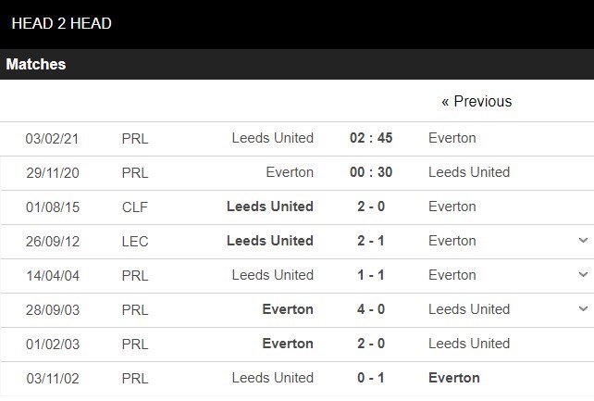Select the 02 : 45 kickoff time
The width and height of the screenshot is (594, 401).
371,138
